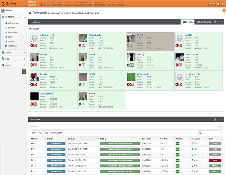This screenshot has height=175, width=226.
Task: Open the All ATMs filter dropdown
Action: click(124, 127)
